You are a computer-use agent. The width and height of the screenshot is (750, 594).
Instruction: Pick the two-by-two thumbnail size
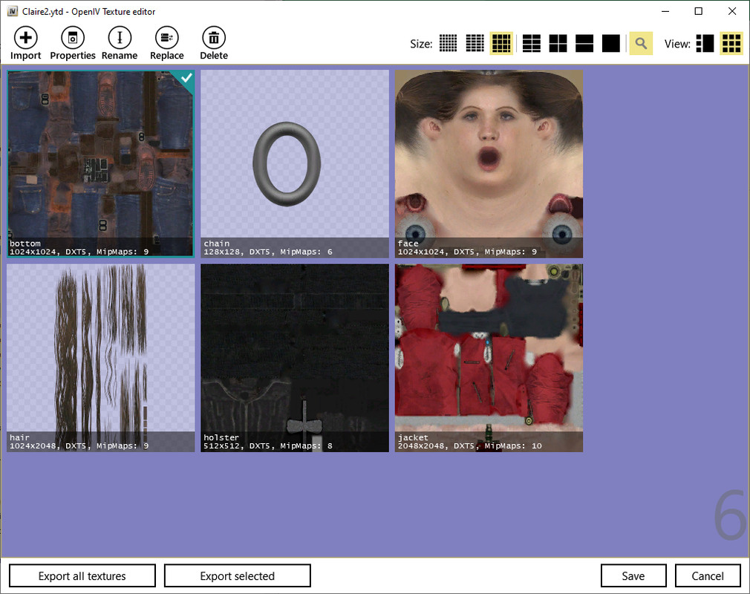tap(558, 44)
